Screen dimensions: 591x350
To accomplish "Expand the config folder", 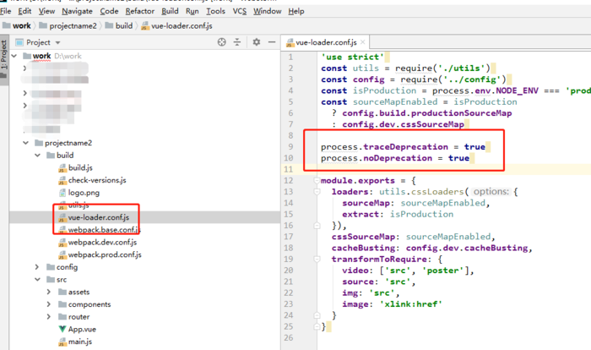I will [37, 267].
